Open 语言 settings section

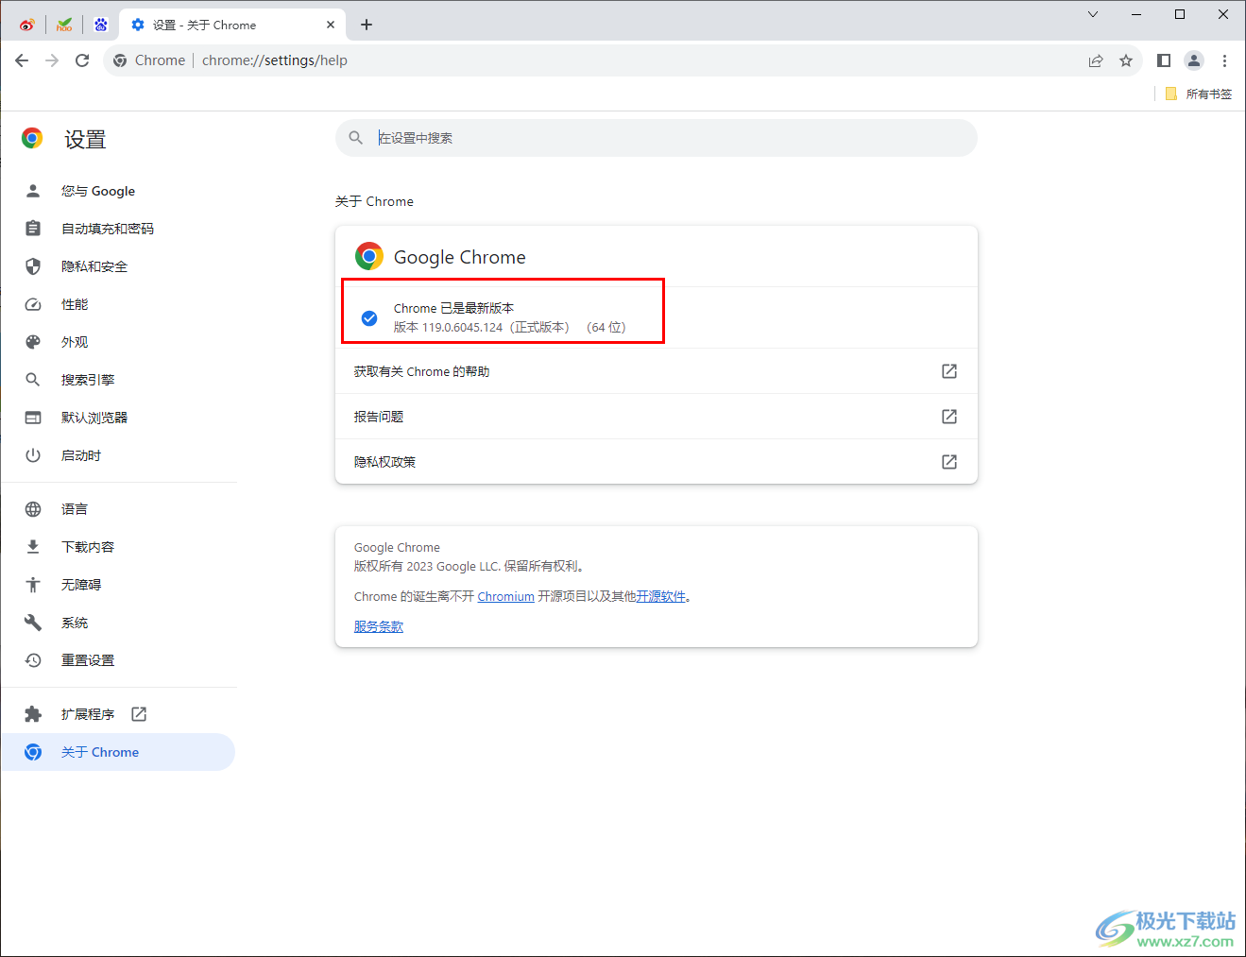[x=118, y=509]
